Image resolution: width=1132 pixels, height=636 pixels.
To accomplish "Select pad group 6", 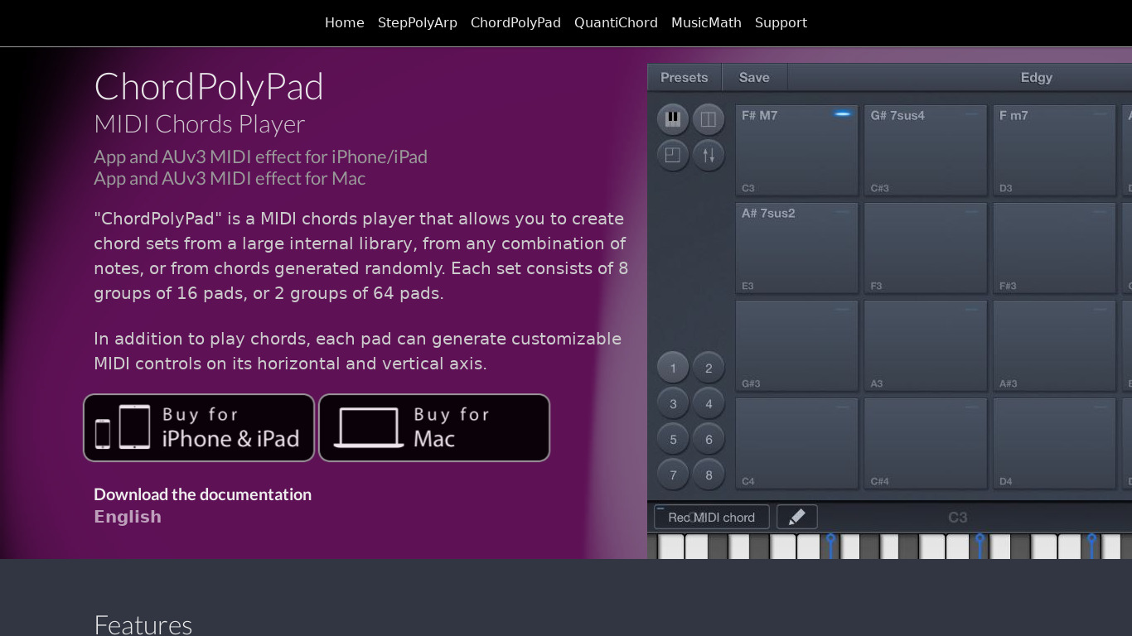I will pyautogui.click(x=709, y=439).
